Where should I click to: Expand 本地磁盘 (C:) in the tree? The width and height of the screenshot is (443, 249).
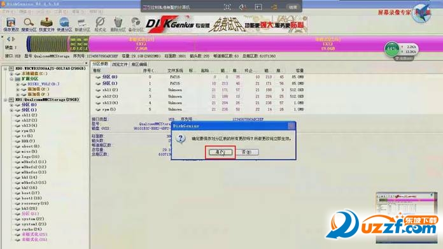[11, 74]
